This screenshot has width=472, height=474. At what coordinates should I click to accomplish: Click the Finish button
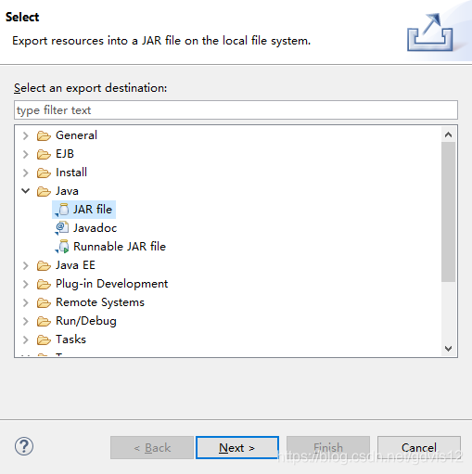click(x=328, y=447)
